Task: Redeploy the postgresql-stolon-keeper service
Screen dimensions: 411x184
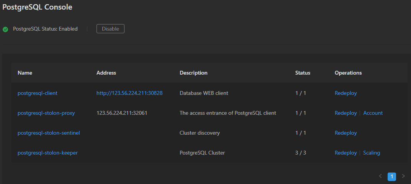Action: (x=346, y=153)
